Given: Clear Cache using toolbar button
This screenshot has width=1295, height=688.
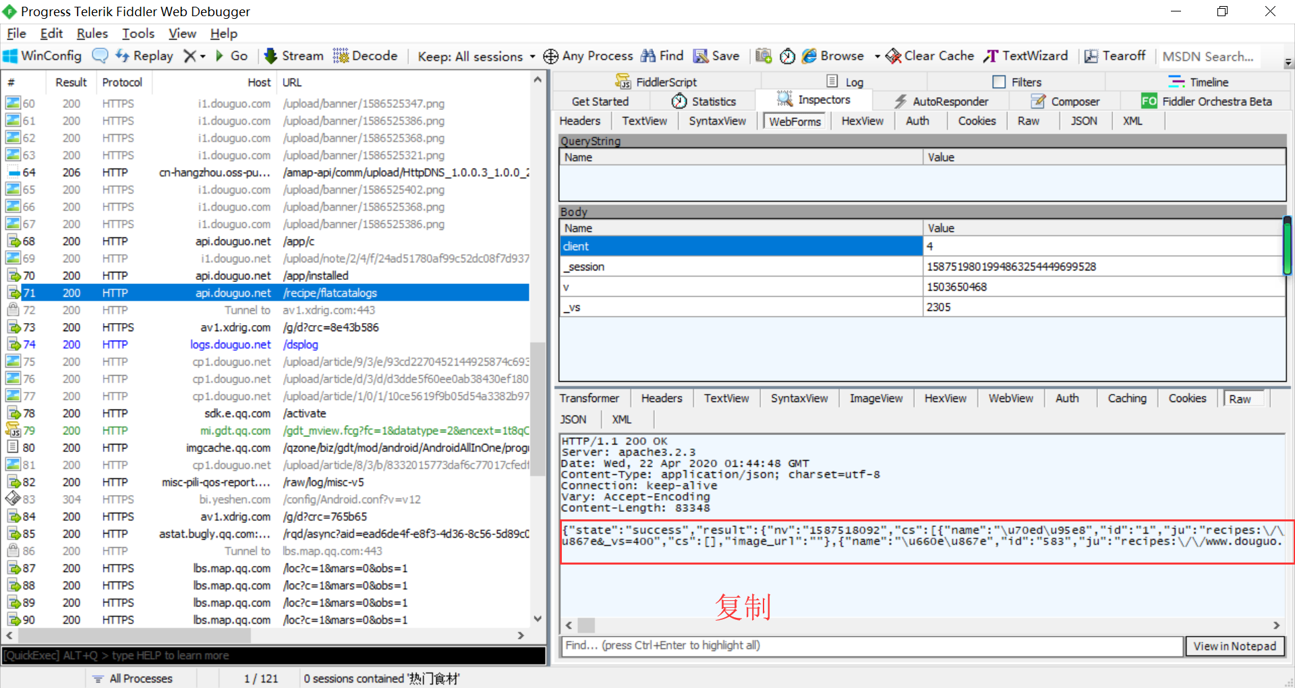Looking at the screenshot, I should 929,56.
